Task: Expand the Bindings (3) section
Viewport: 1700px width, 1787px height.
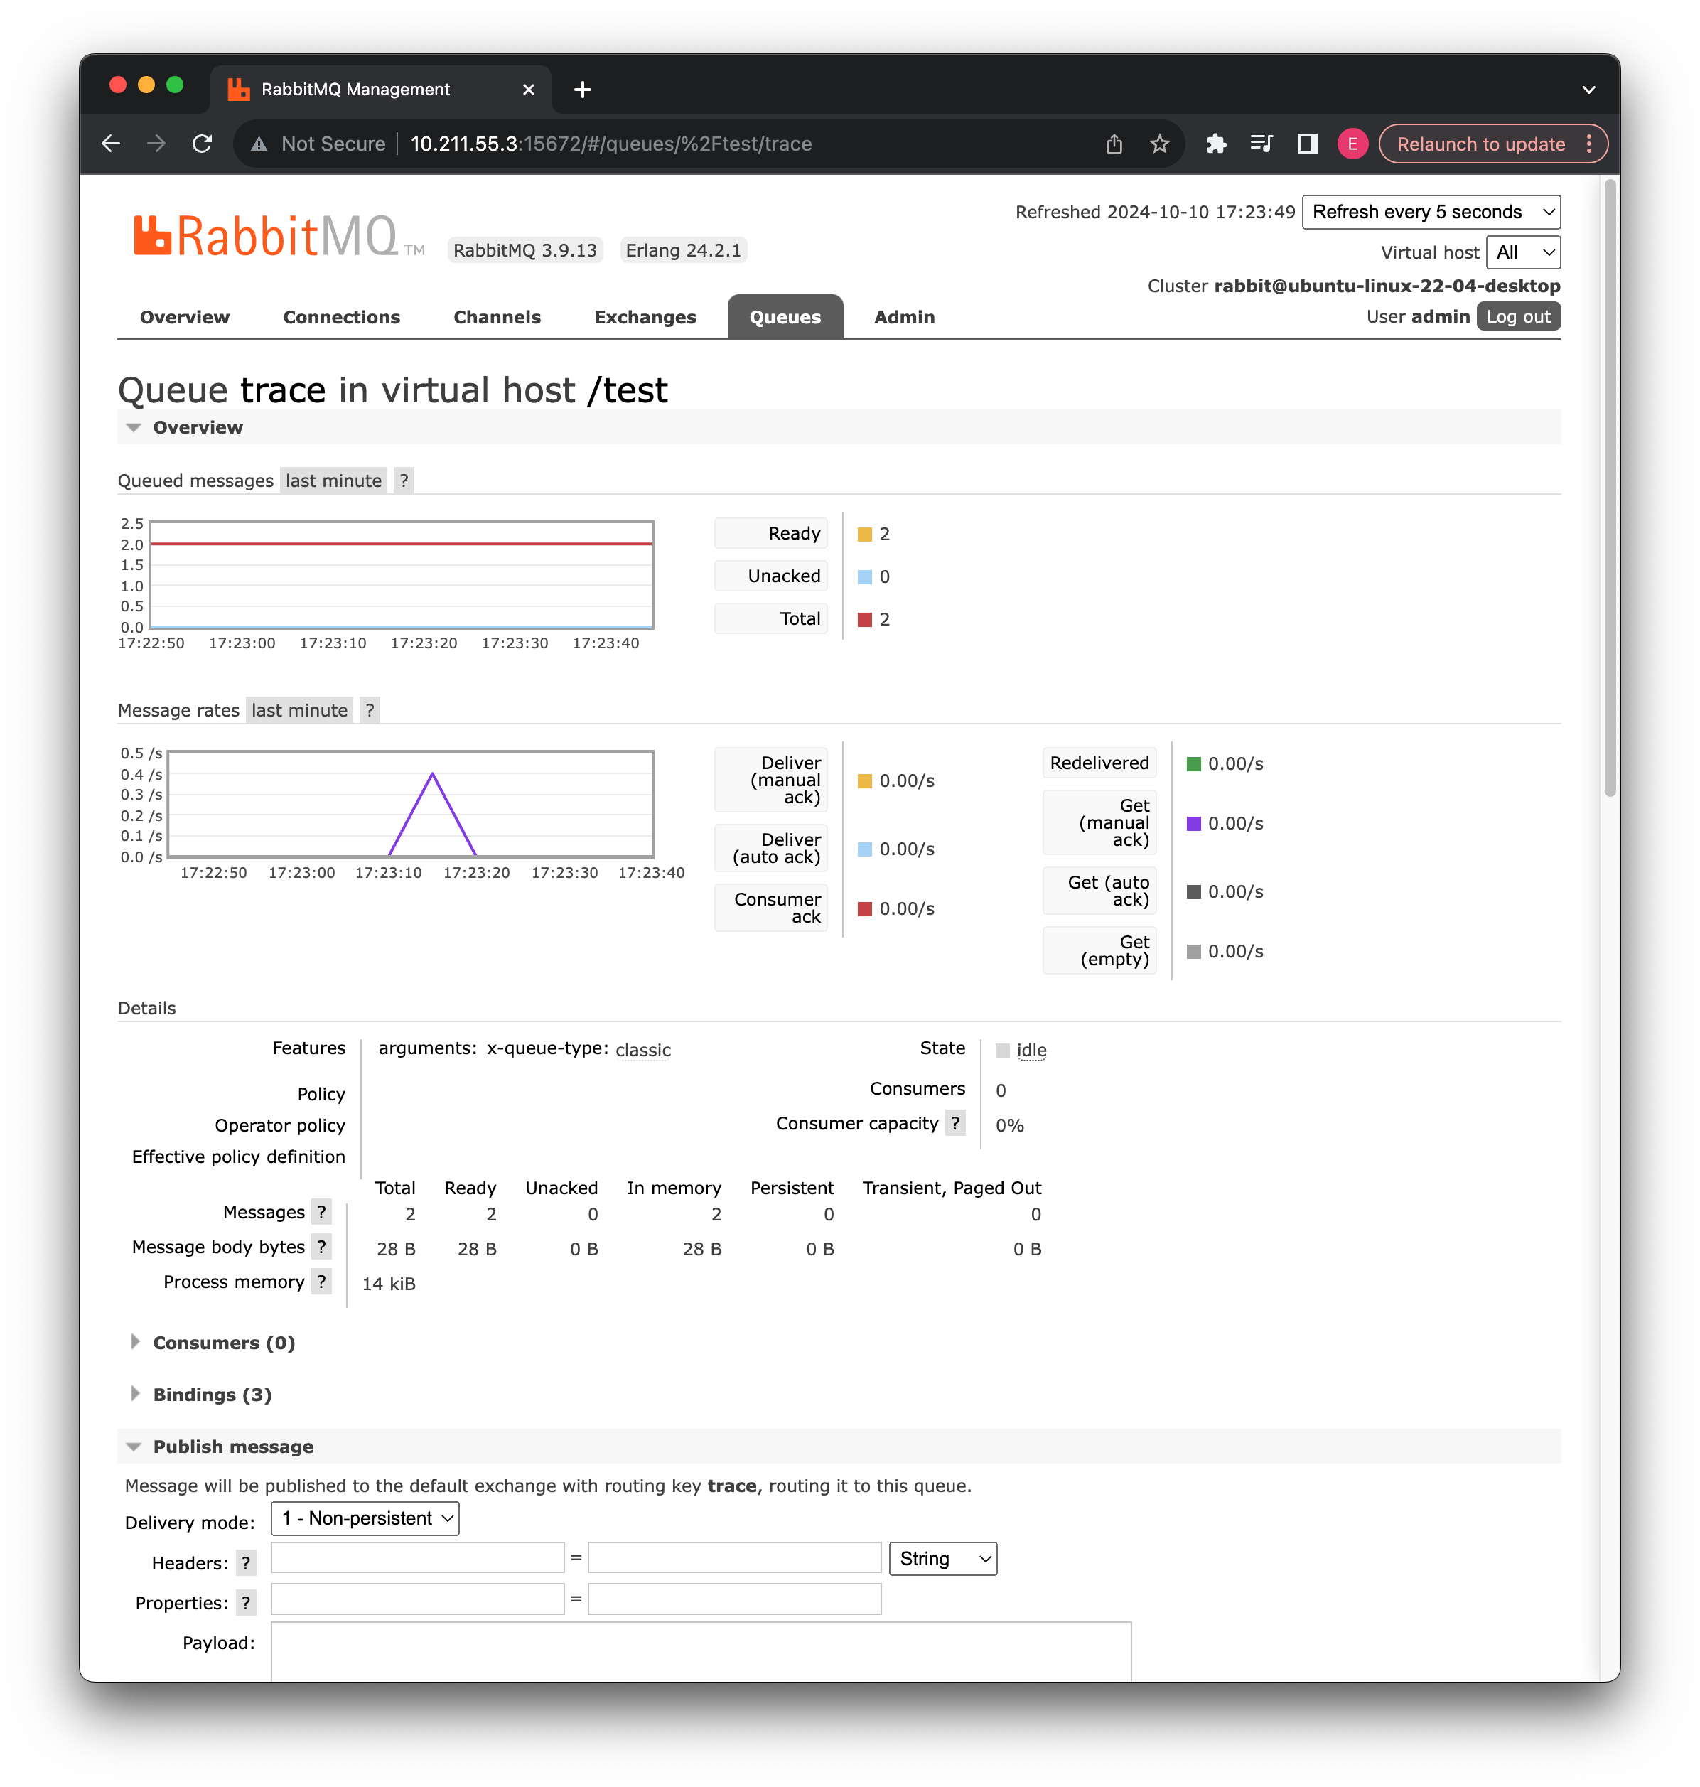Action: pos(211,1394)
